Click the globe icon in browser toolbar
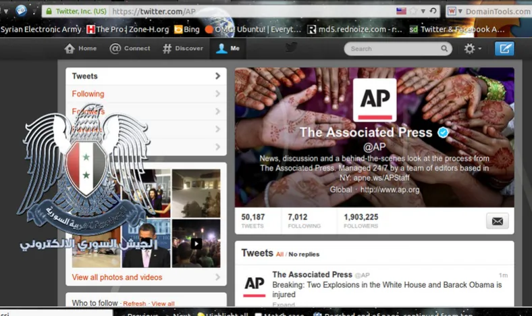The image size is (532, 316). (21, 11)
